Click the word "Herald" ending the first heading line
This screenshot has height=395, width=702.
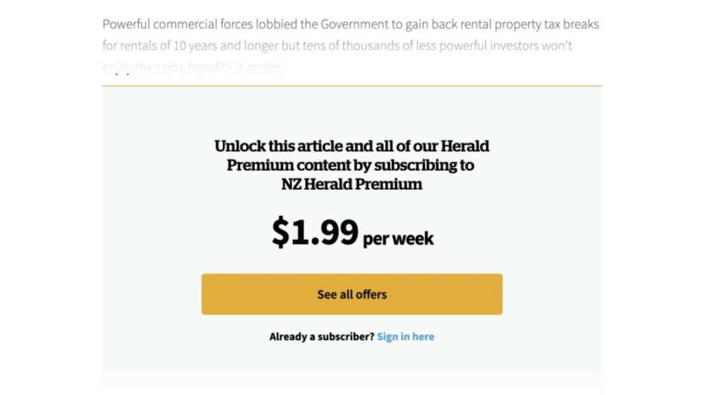[465, 146]
